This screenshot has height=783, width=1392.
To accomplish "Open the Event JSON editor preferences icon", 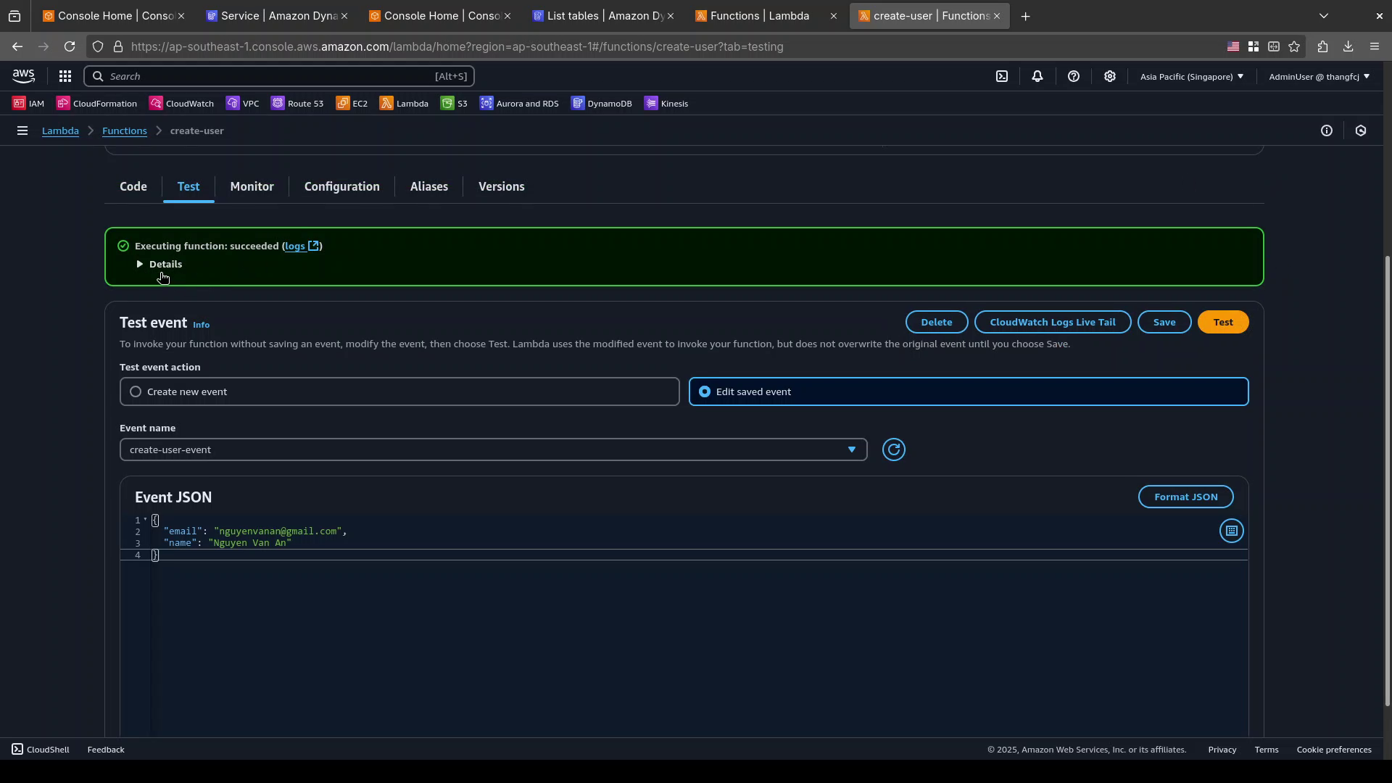I will (x=1231, y=531).
